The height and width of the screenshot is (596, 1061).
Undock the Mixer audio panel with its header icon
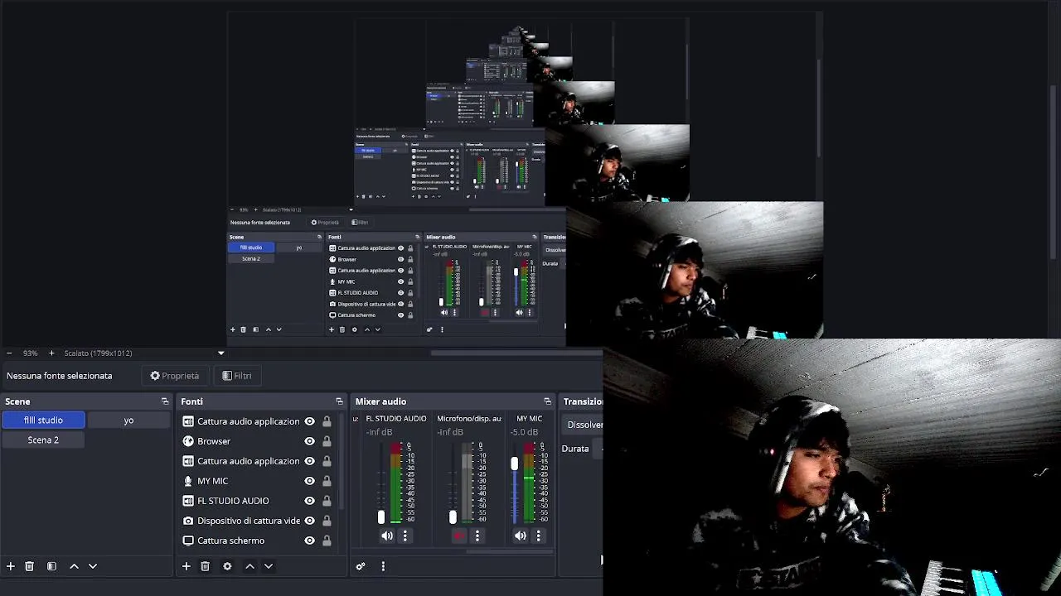[x=547, y=401]
